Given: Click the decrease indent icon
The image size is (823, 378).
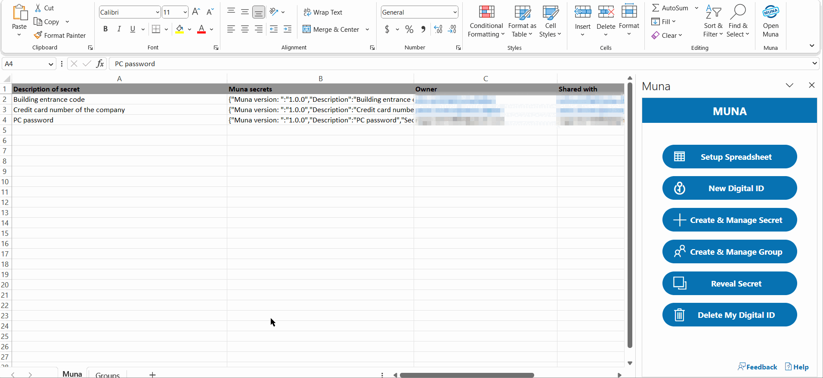Looking at the screenshot, I should pyautogui.click(x=274, y=29).
